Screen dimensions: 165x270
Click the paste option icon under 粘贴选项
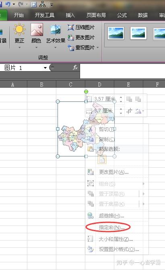point(102,160)
